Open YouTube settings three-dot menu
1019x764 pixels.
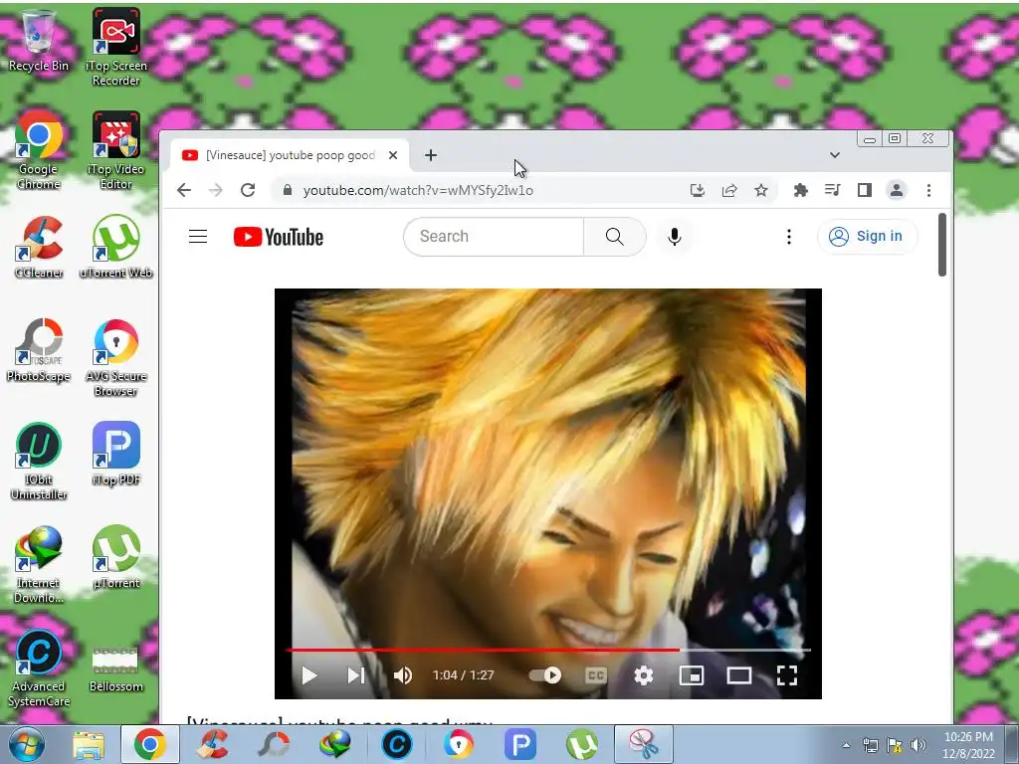point(789,237)
